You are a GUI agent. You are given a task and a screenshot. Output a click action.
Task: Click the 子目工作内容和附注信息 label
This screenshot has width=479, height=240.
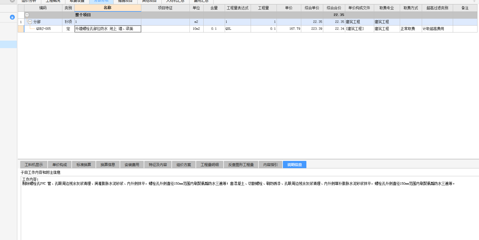[40, 172]
